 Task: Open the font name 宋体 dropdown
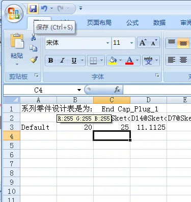point(107,43)
